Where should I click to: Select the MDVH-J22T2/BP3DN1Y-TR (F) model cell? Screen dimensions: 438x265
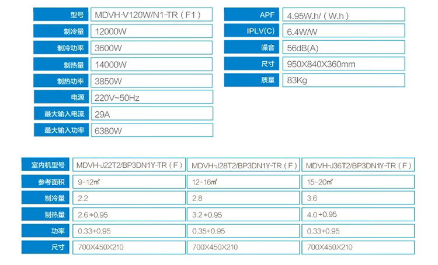click(129, 164)
